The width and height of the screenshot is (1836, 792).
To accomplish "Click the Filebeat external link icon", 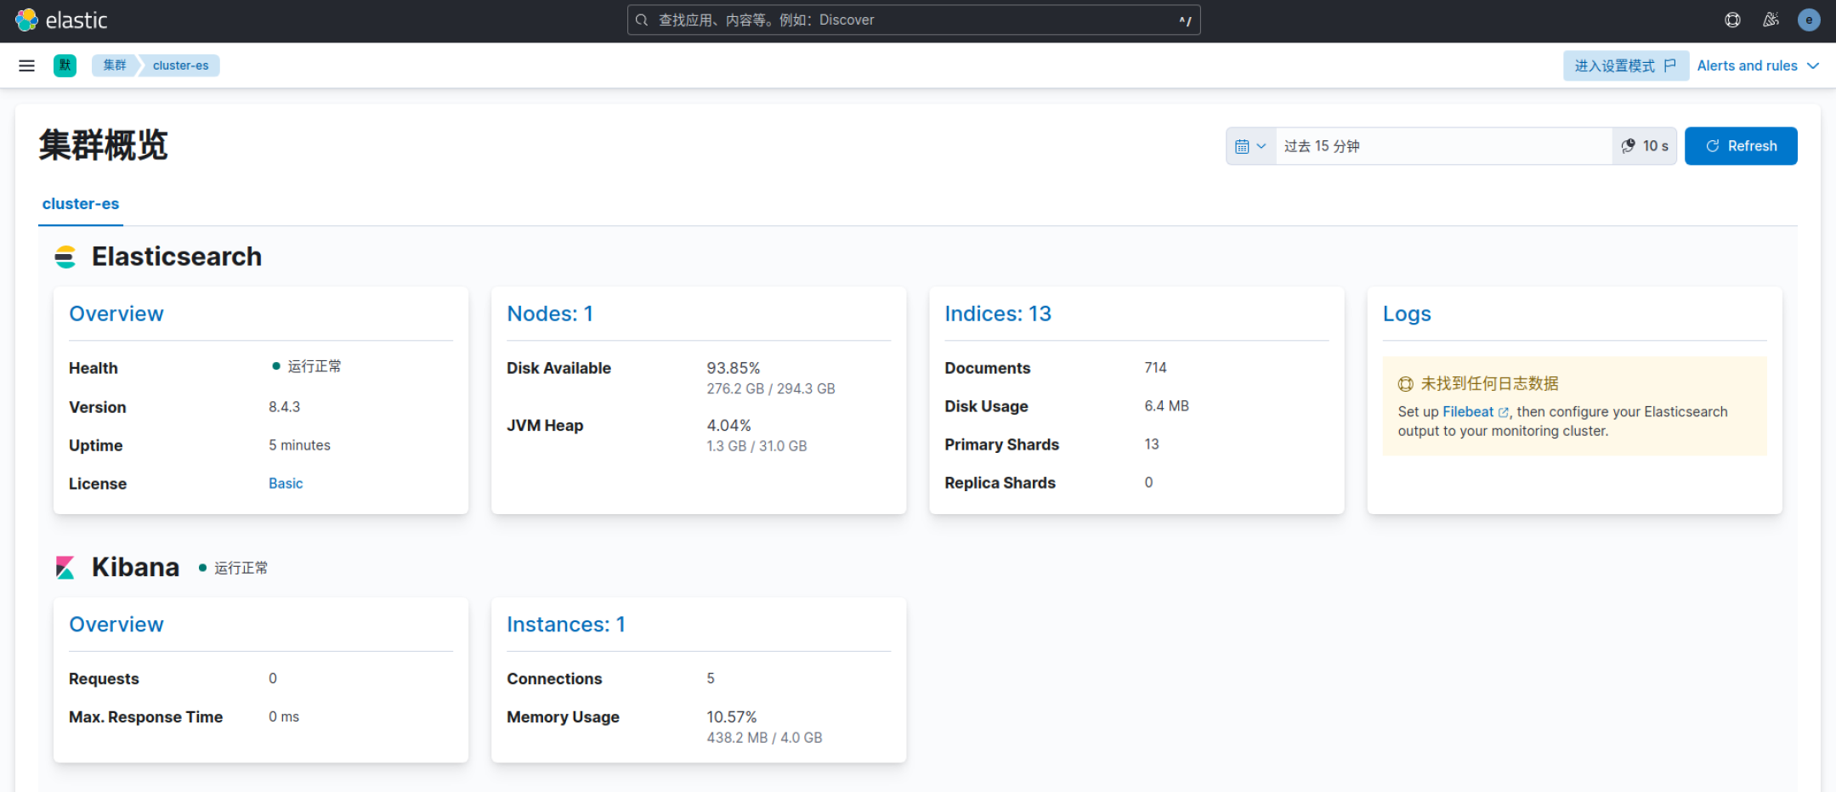I will (x=1504, y=412).
